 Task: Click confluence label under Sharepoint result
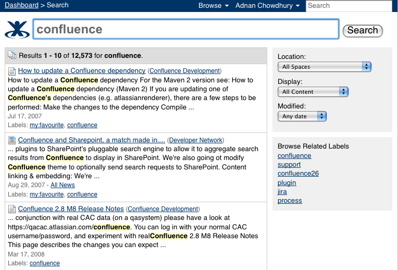[x=82, y=194]
